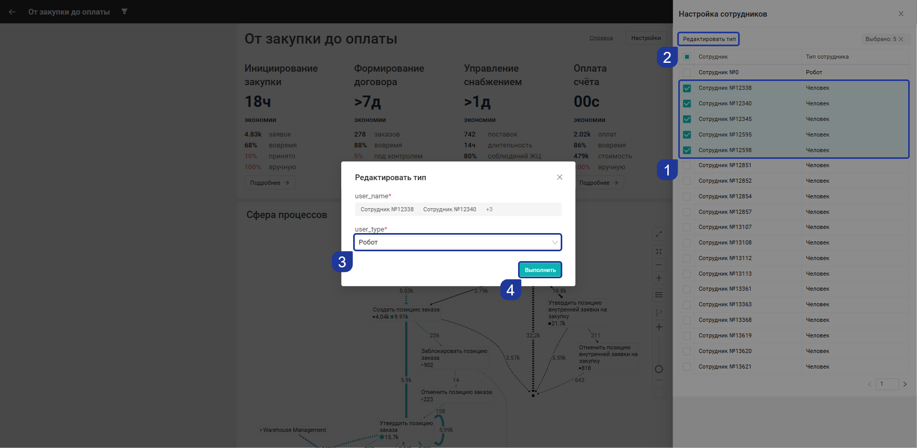Close the Редактировать тип dialog
The height and width of the screenshot is (448, 917).
[560, 177]
